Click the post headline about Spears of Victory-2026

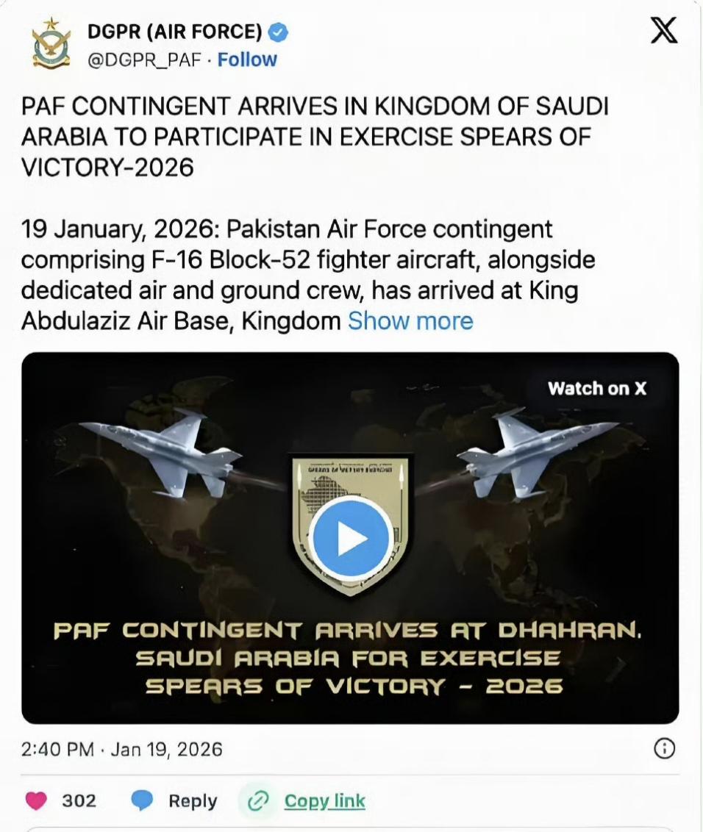tap(315, 136)
